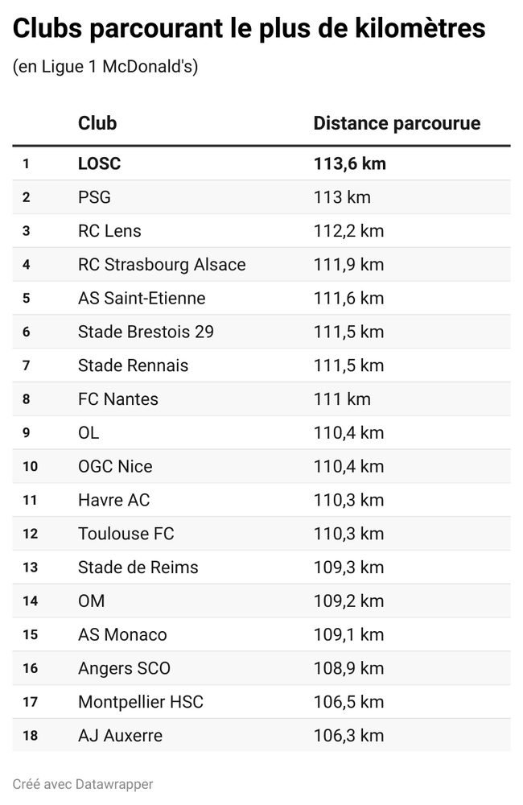Click the 113,6 km distance value
Viewport: 523px width, 805px height.
coord(349,163)
